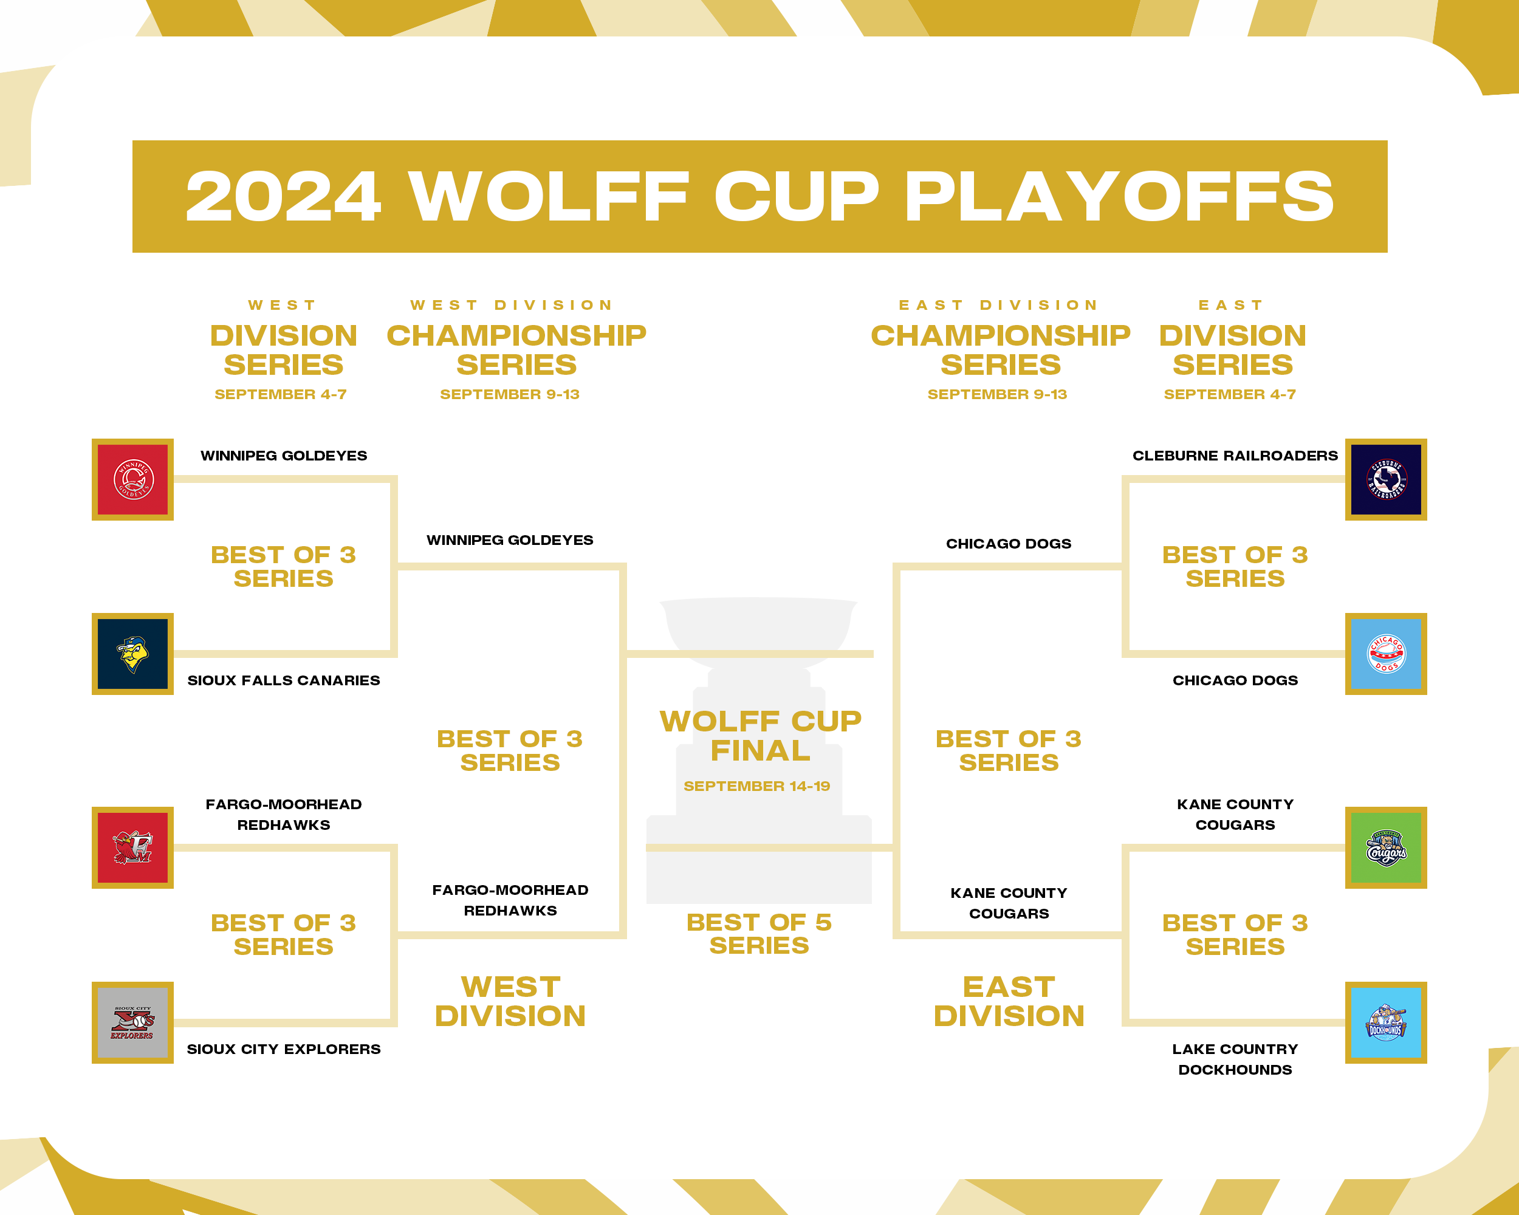Click West Division Championship Series heading
Screen dimensions: 1519x1215
[x=516, y=350]
